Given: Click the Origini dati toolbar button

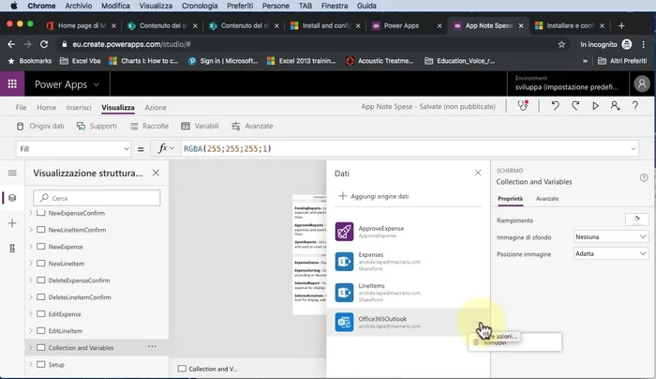Looking at the screenshot, I should [39, 126].
